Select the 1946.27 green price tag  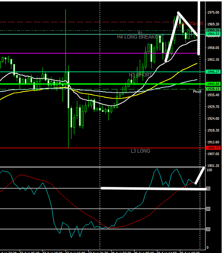coord(213,72)
